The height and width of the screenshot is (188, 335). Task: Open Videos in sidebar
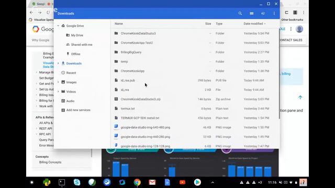point(71,91)
